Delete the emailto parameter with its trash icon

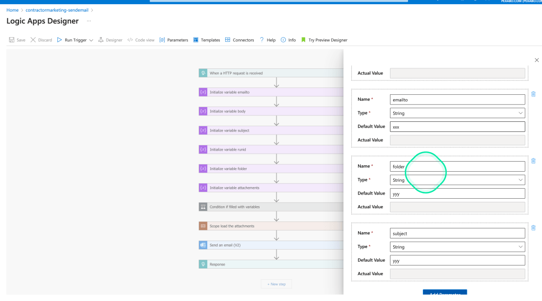534,94
